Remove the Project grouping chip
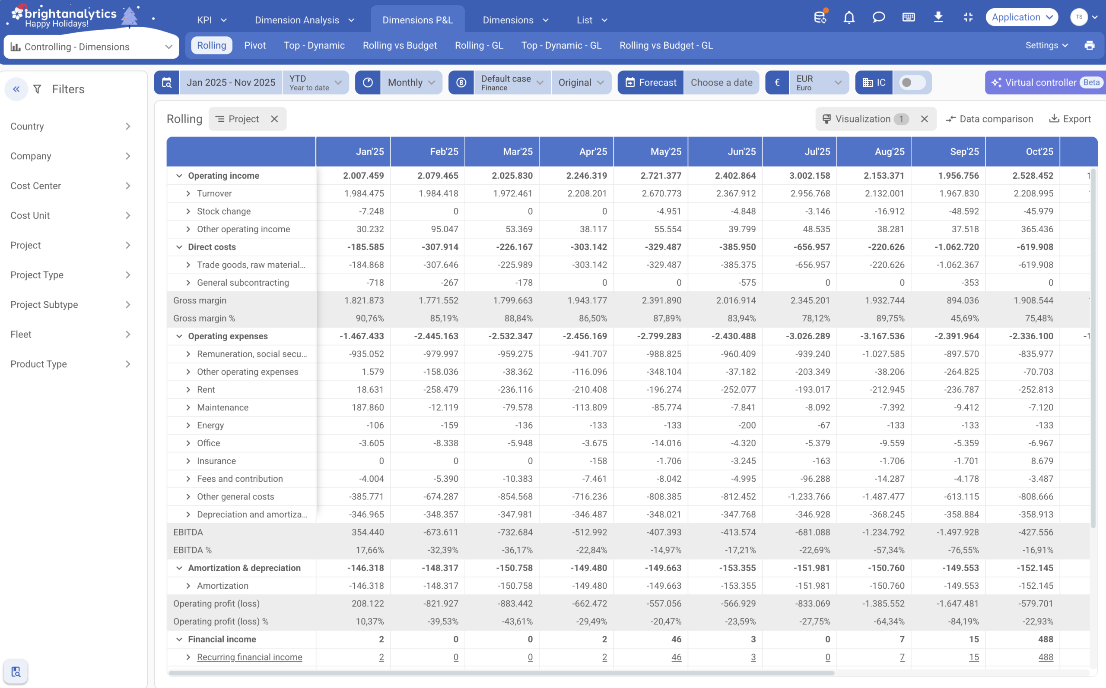The width and height of the screenshot is (1106, 688). tap(274, 119)
